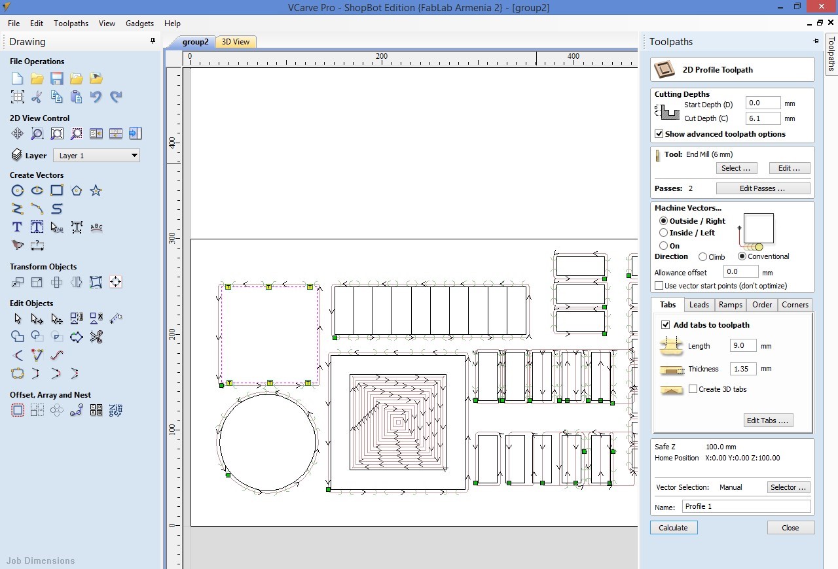Switch to the Corners tab

click(795, 305)
